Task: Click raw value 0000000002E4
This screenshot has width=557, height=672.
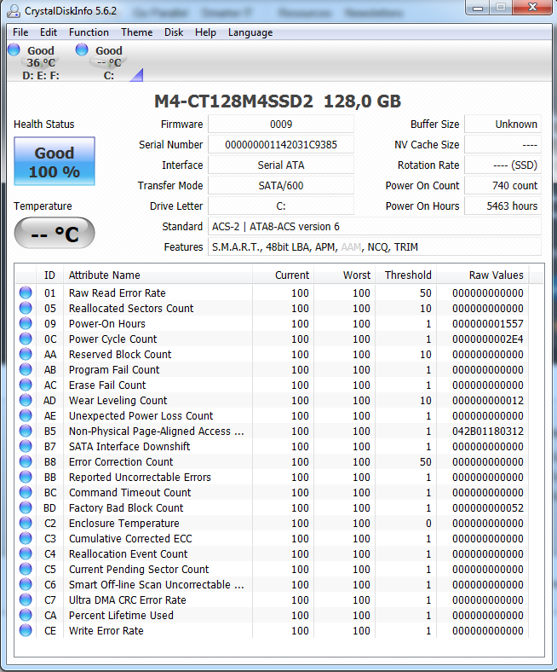Action: tap(488, 339)
